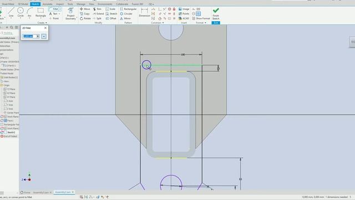Switch to the Environments tab
Viewport: 355px width, 200px height.
tap(105, 4)
